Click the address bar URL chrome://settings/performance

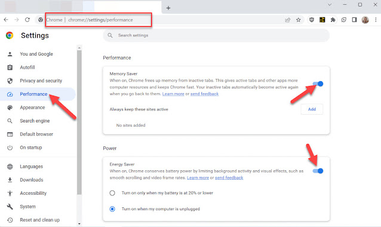(x=100, y=20)
